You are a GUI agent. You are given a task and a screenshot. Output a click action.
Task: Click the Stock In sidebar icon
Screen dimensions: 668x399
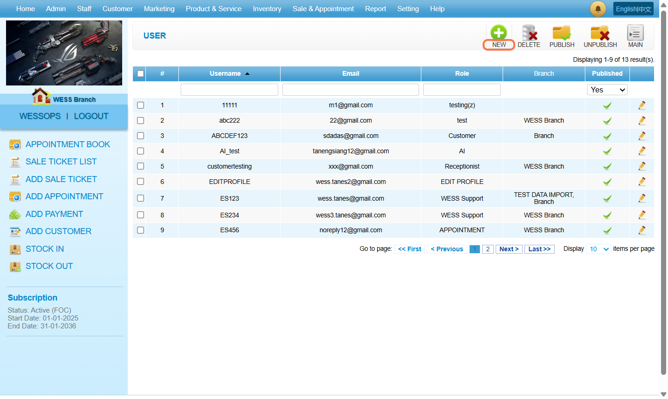click(x=15, y=249)
